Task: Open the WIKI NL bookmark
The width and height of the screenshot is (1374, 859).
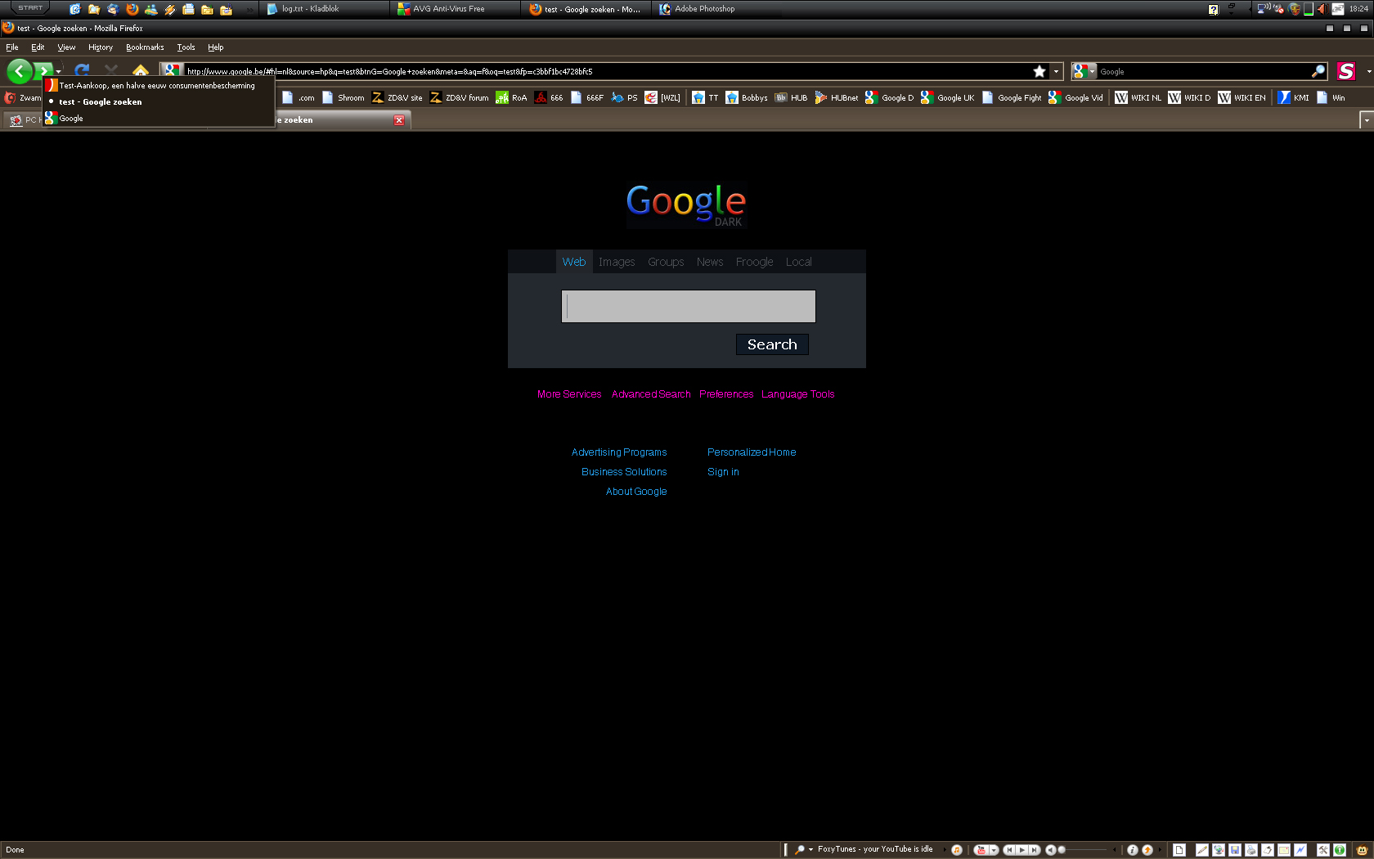Action: point(1138,97)
